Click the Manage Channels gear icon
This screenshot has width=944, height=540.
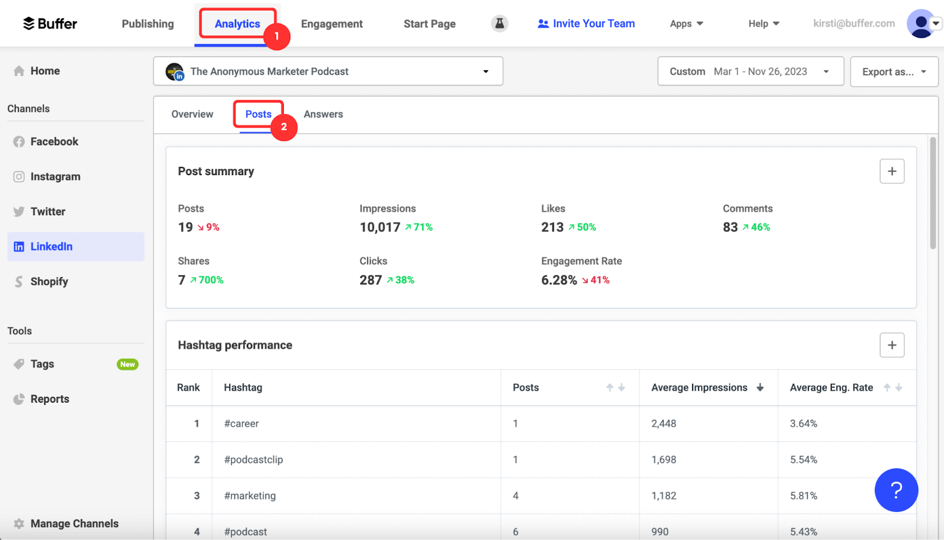[19, 523]
